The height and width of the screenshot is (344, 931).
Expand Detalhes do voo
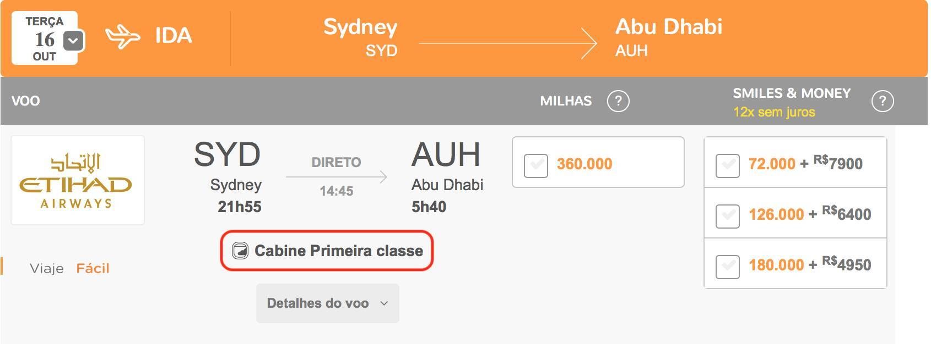pyautogui.click(x=328, y=303)
